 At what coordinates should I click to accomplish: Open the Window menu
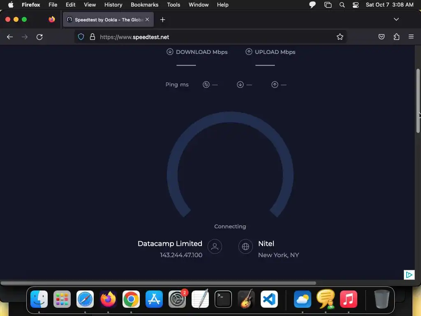click(199, 5)
